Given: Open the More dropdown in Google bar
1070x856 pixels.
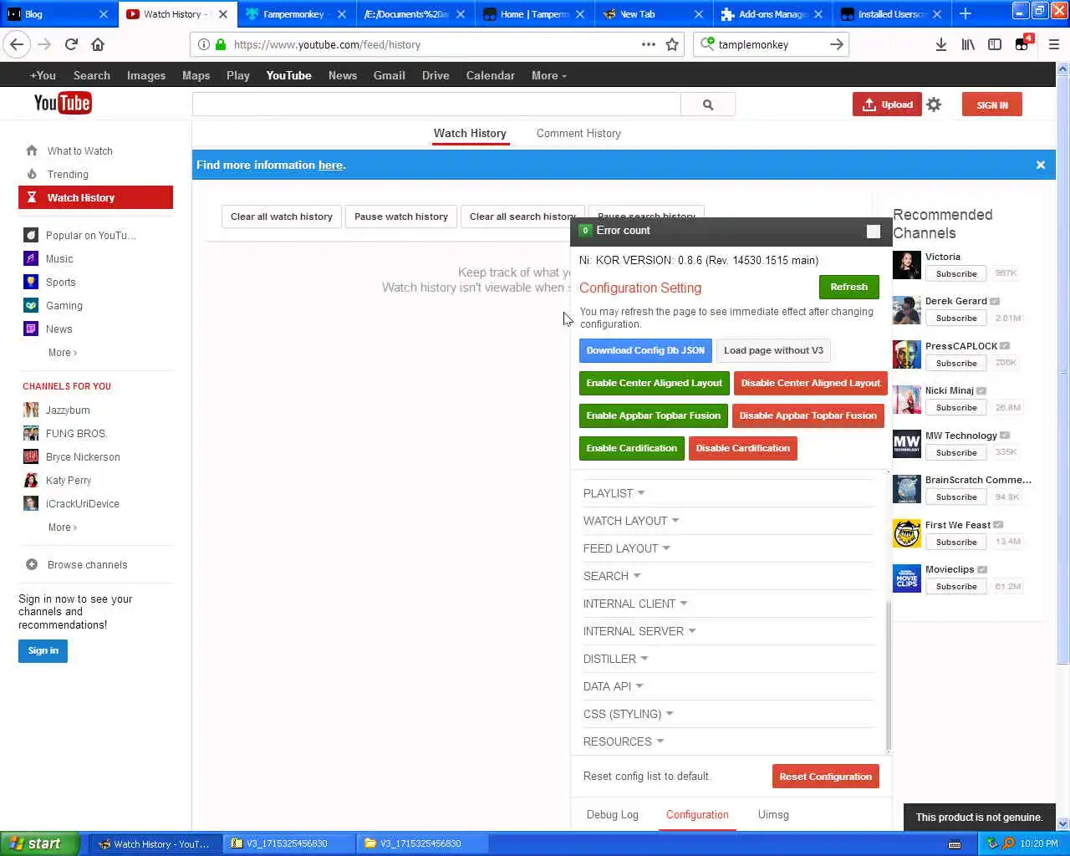Looking at the screenshot, I should 548,75.
